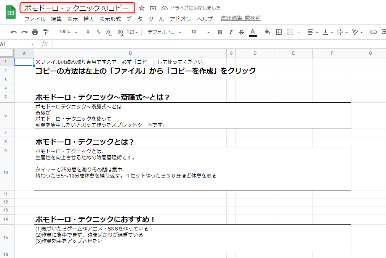Star this spreadsheet document
The image size is (386, 258).
(142, 8)
